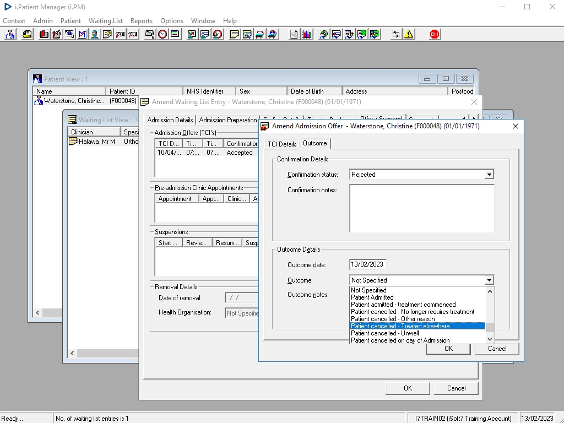Viewport: 564px width, 423px height.
Task: Click the red book with pen icon
Action: coord(57,35)
